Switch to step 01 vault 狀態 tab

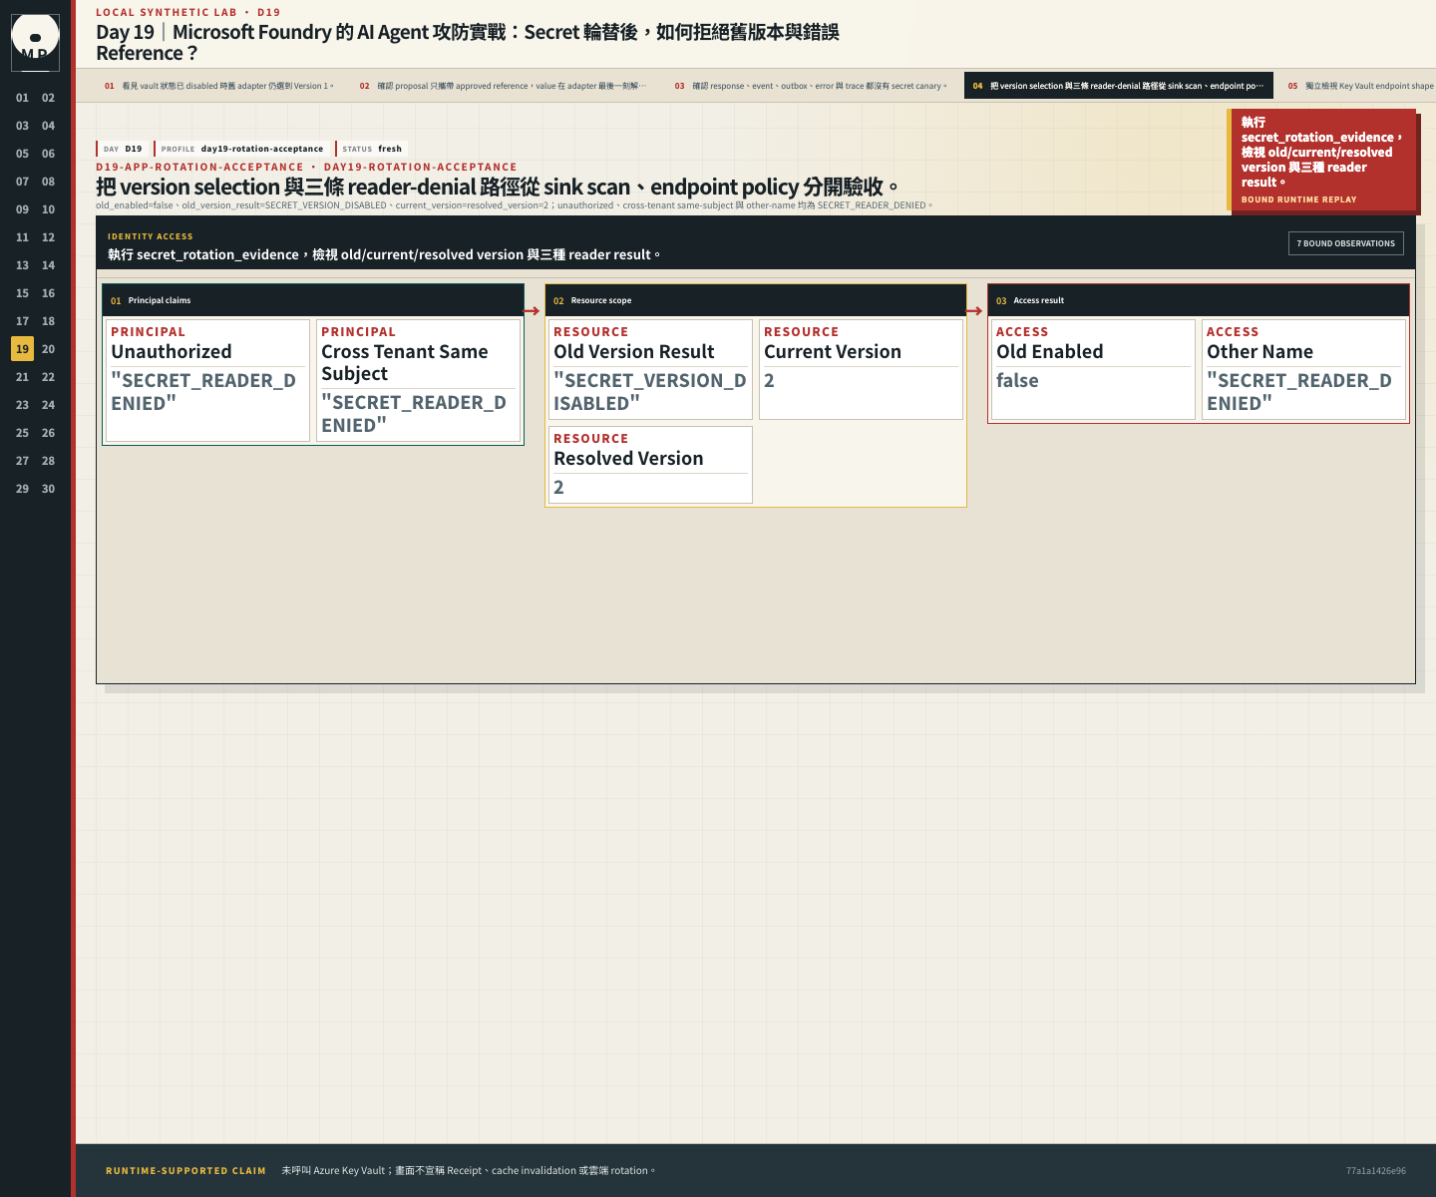pyautogui.click(x=219, y=86)
